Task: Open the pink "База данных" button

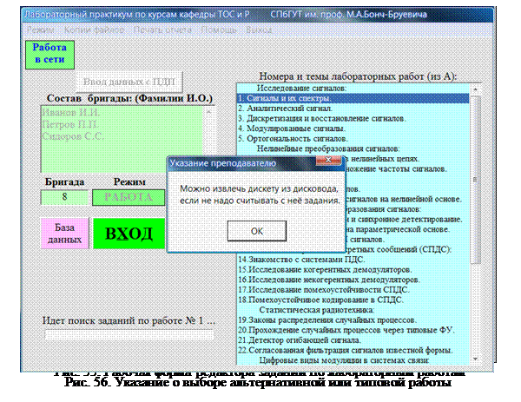Action: (64, 234)
